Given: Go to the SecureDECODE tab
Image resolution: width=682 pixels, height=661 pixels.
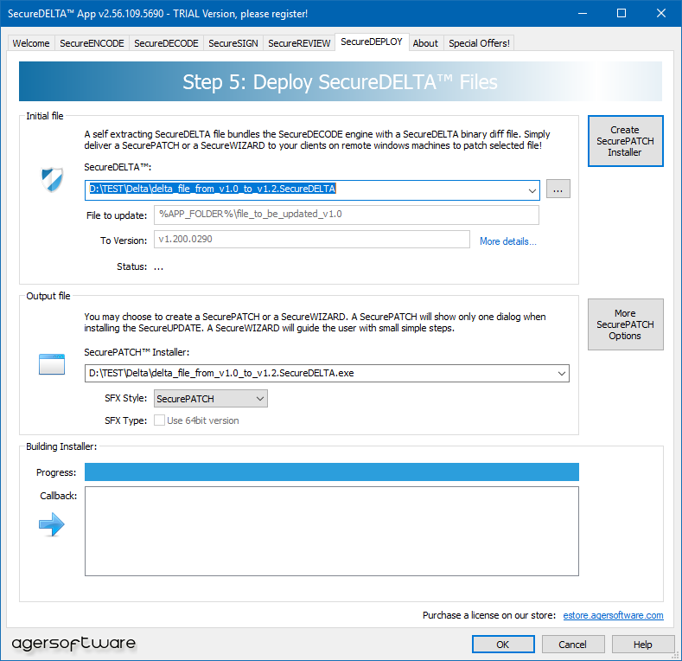Looking at the screenshot, I should [166, 43].
